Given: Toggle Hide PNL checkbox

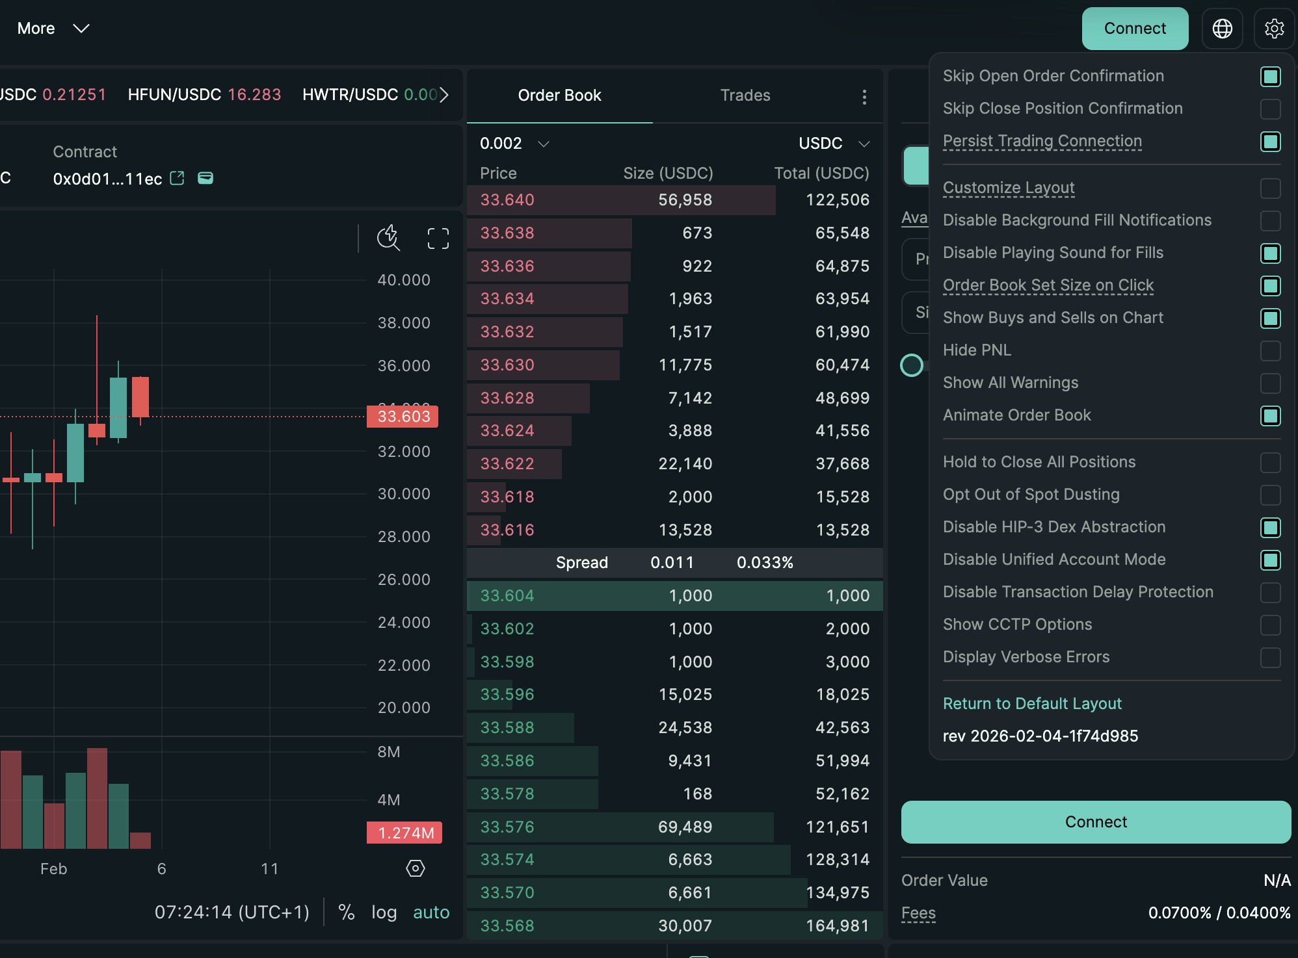Looking at the screenshot, I should coord(1269,350).
